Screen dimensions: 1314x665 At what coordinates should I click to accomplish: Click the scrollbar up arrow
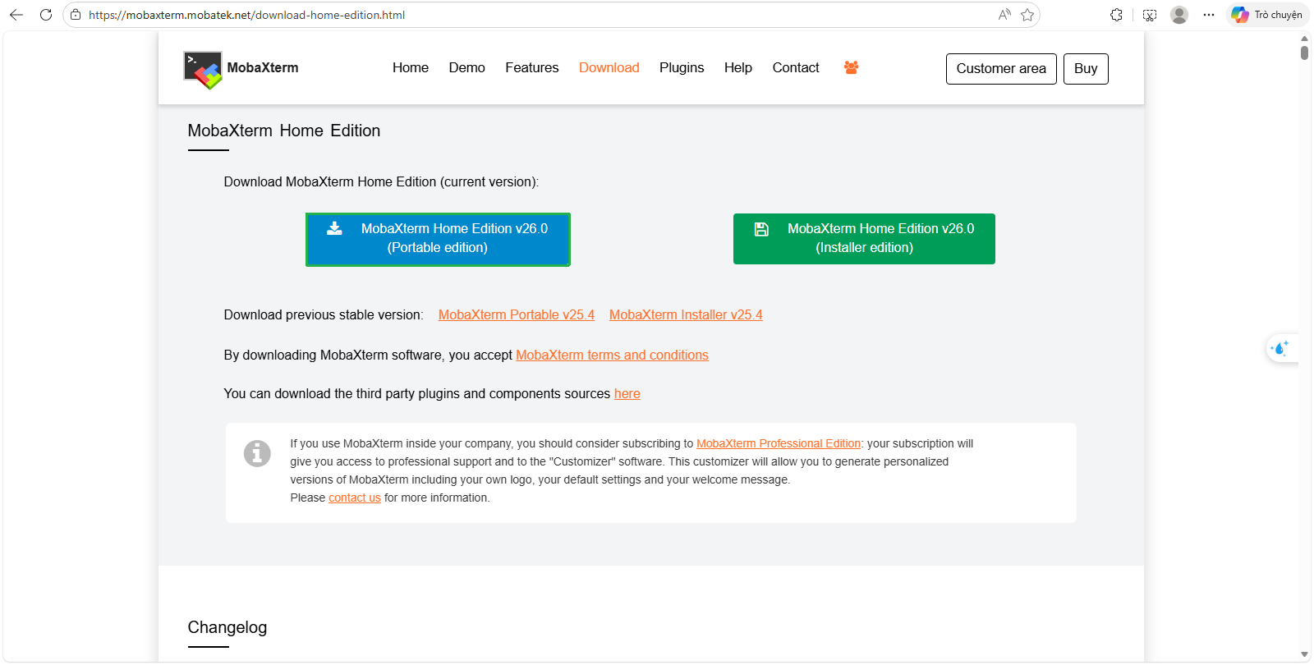point(1304,38)
